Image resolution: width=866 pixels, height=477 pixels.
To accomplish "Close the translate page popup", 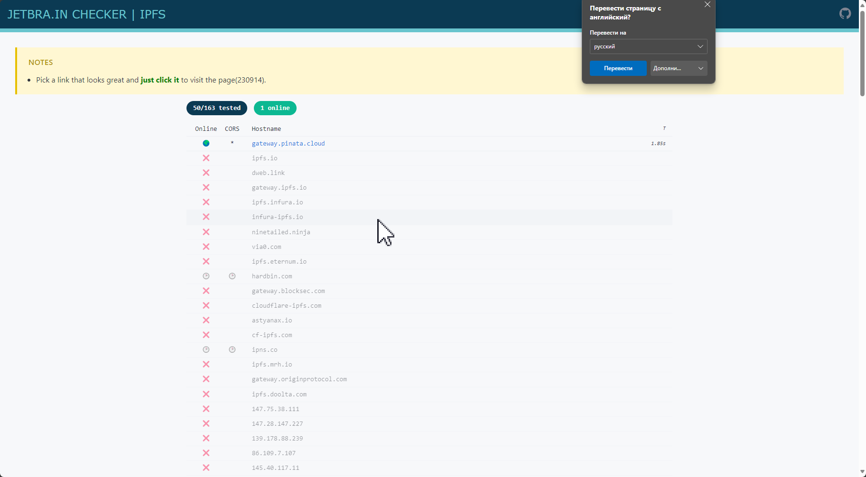I will 707,5.
